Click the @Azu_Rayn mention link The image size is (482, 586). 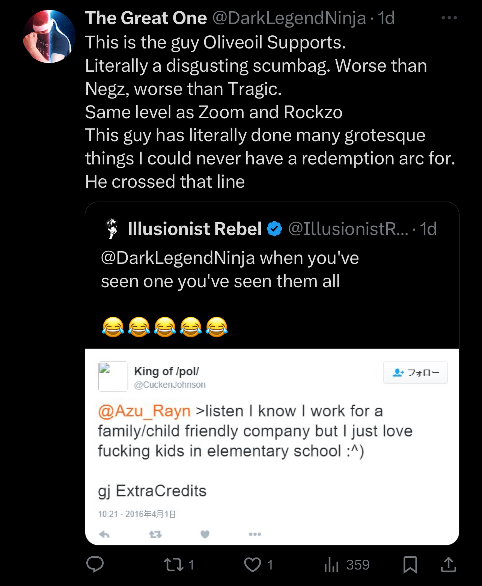144,411
